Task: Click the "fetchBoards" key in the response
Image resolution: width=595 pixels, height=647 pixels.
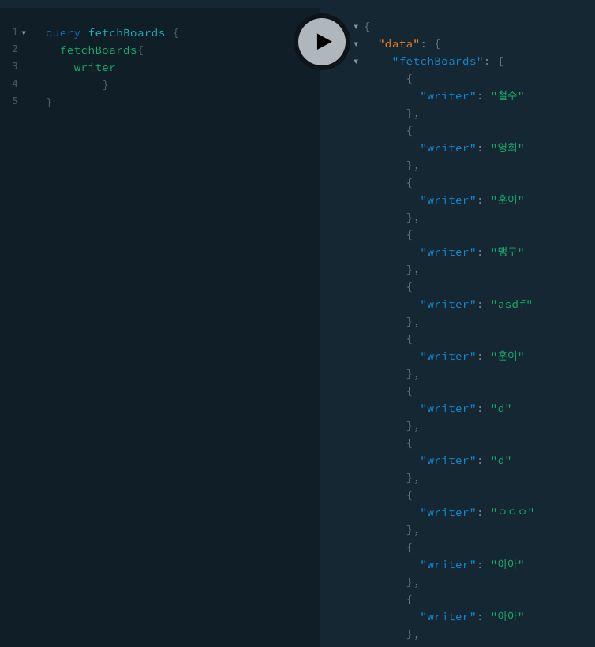Action: (437, 62)
